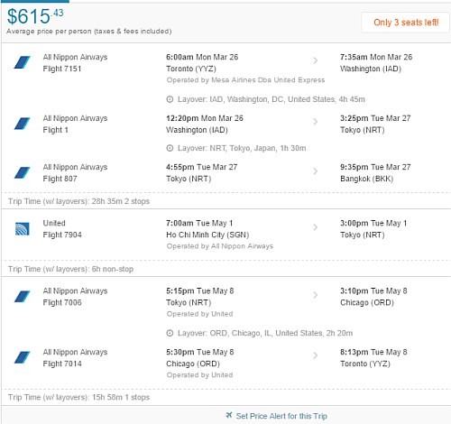The width and height of the screenshot is (451, 424).
Task: Click the clock icon beside IAD layover
Action: (170, 99)
